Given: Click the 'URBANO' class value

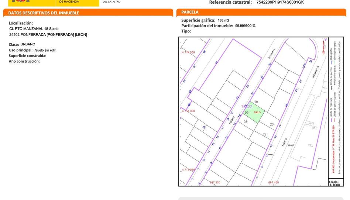Looking at the screenshot, I should [x=28, y=44].
